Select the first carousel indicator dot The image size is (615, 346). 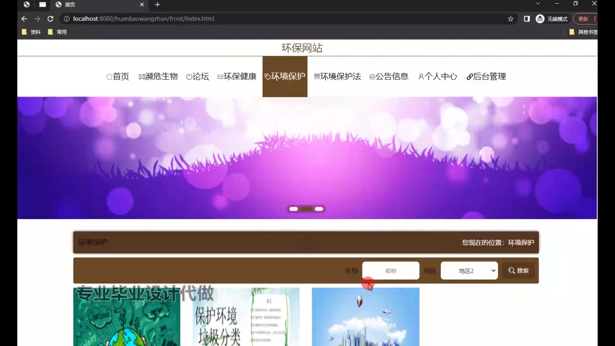pyautogui.click(x=293, y=209)
